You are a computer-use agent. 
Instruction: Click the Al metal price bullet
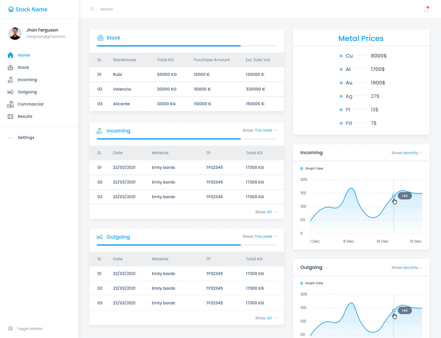[341, 69]
